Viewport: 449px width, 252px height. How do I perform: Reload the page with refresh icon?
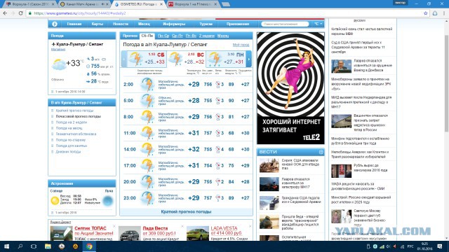[x=20, y=13]
